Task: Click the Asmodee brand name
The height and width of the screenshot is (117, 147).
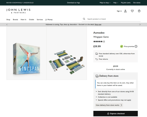Action: click(x=99, y=33)
